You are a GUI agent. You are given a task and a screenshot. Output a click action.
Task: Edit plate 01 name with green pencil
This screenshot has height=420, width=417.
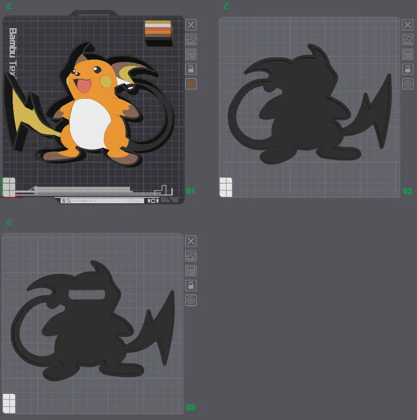tap(9, 6)
